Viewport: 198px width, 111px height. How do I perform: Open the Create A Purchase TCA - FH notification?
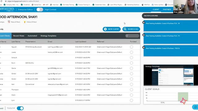point(171,38)
